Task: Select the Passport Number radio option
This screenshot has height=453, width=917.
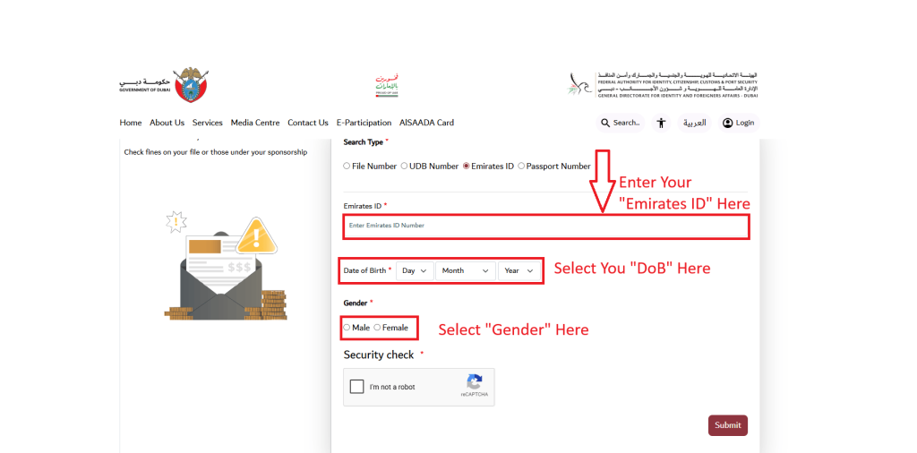Action: [521, 166]
